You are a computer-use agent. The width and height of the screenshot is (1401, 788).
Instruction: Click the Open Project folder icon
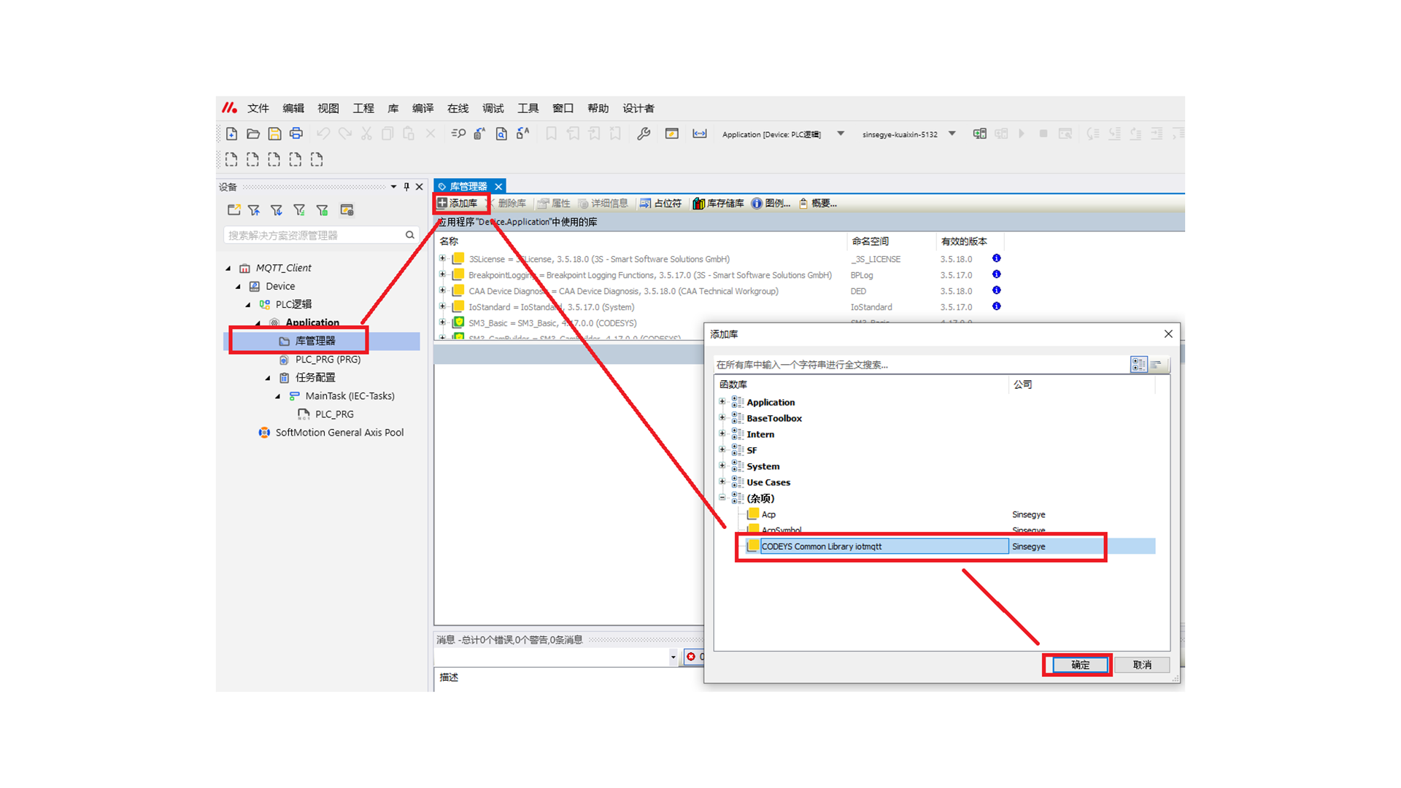253,134
